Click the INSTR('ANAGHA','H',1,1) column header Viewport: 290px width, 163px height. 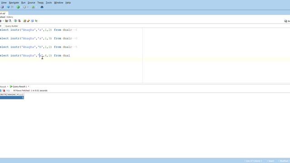(12, 95)
